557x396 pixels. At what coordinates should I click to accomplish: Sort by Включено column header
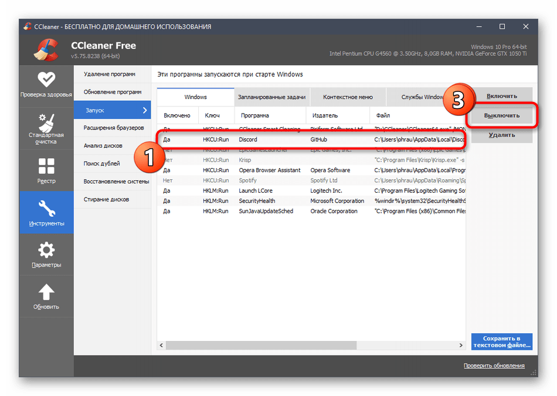click(178, 115)
